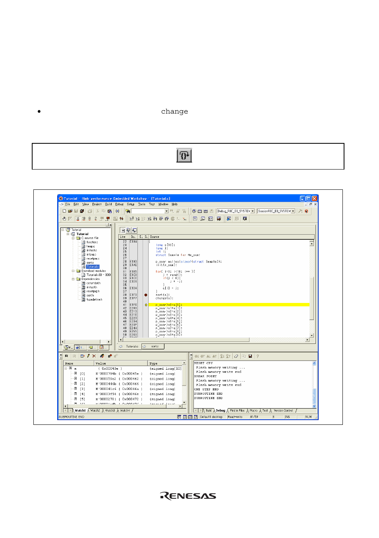The height and width of the screenshot is (538, 379).
Task: Click the Refresh R icon in Watch window
Action: click(x=66, y=356)
